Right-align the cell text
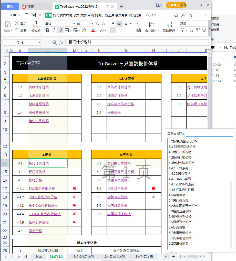236x261 pixels. (126, 30)
